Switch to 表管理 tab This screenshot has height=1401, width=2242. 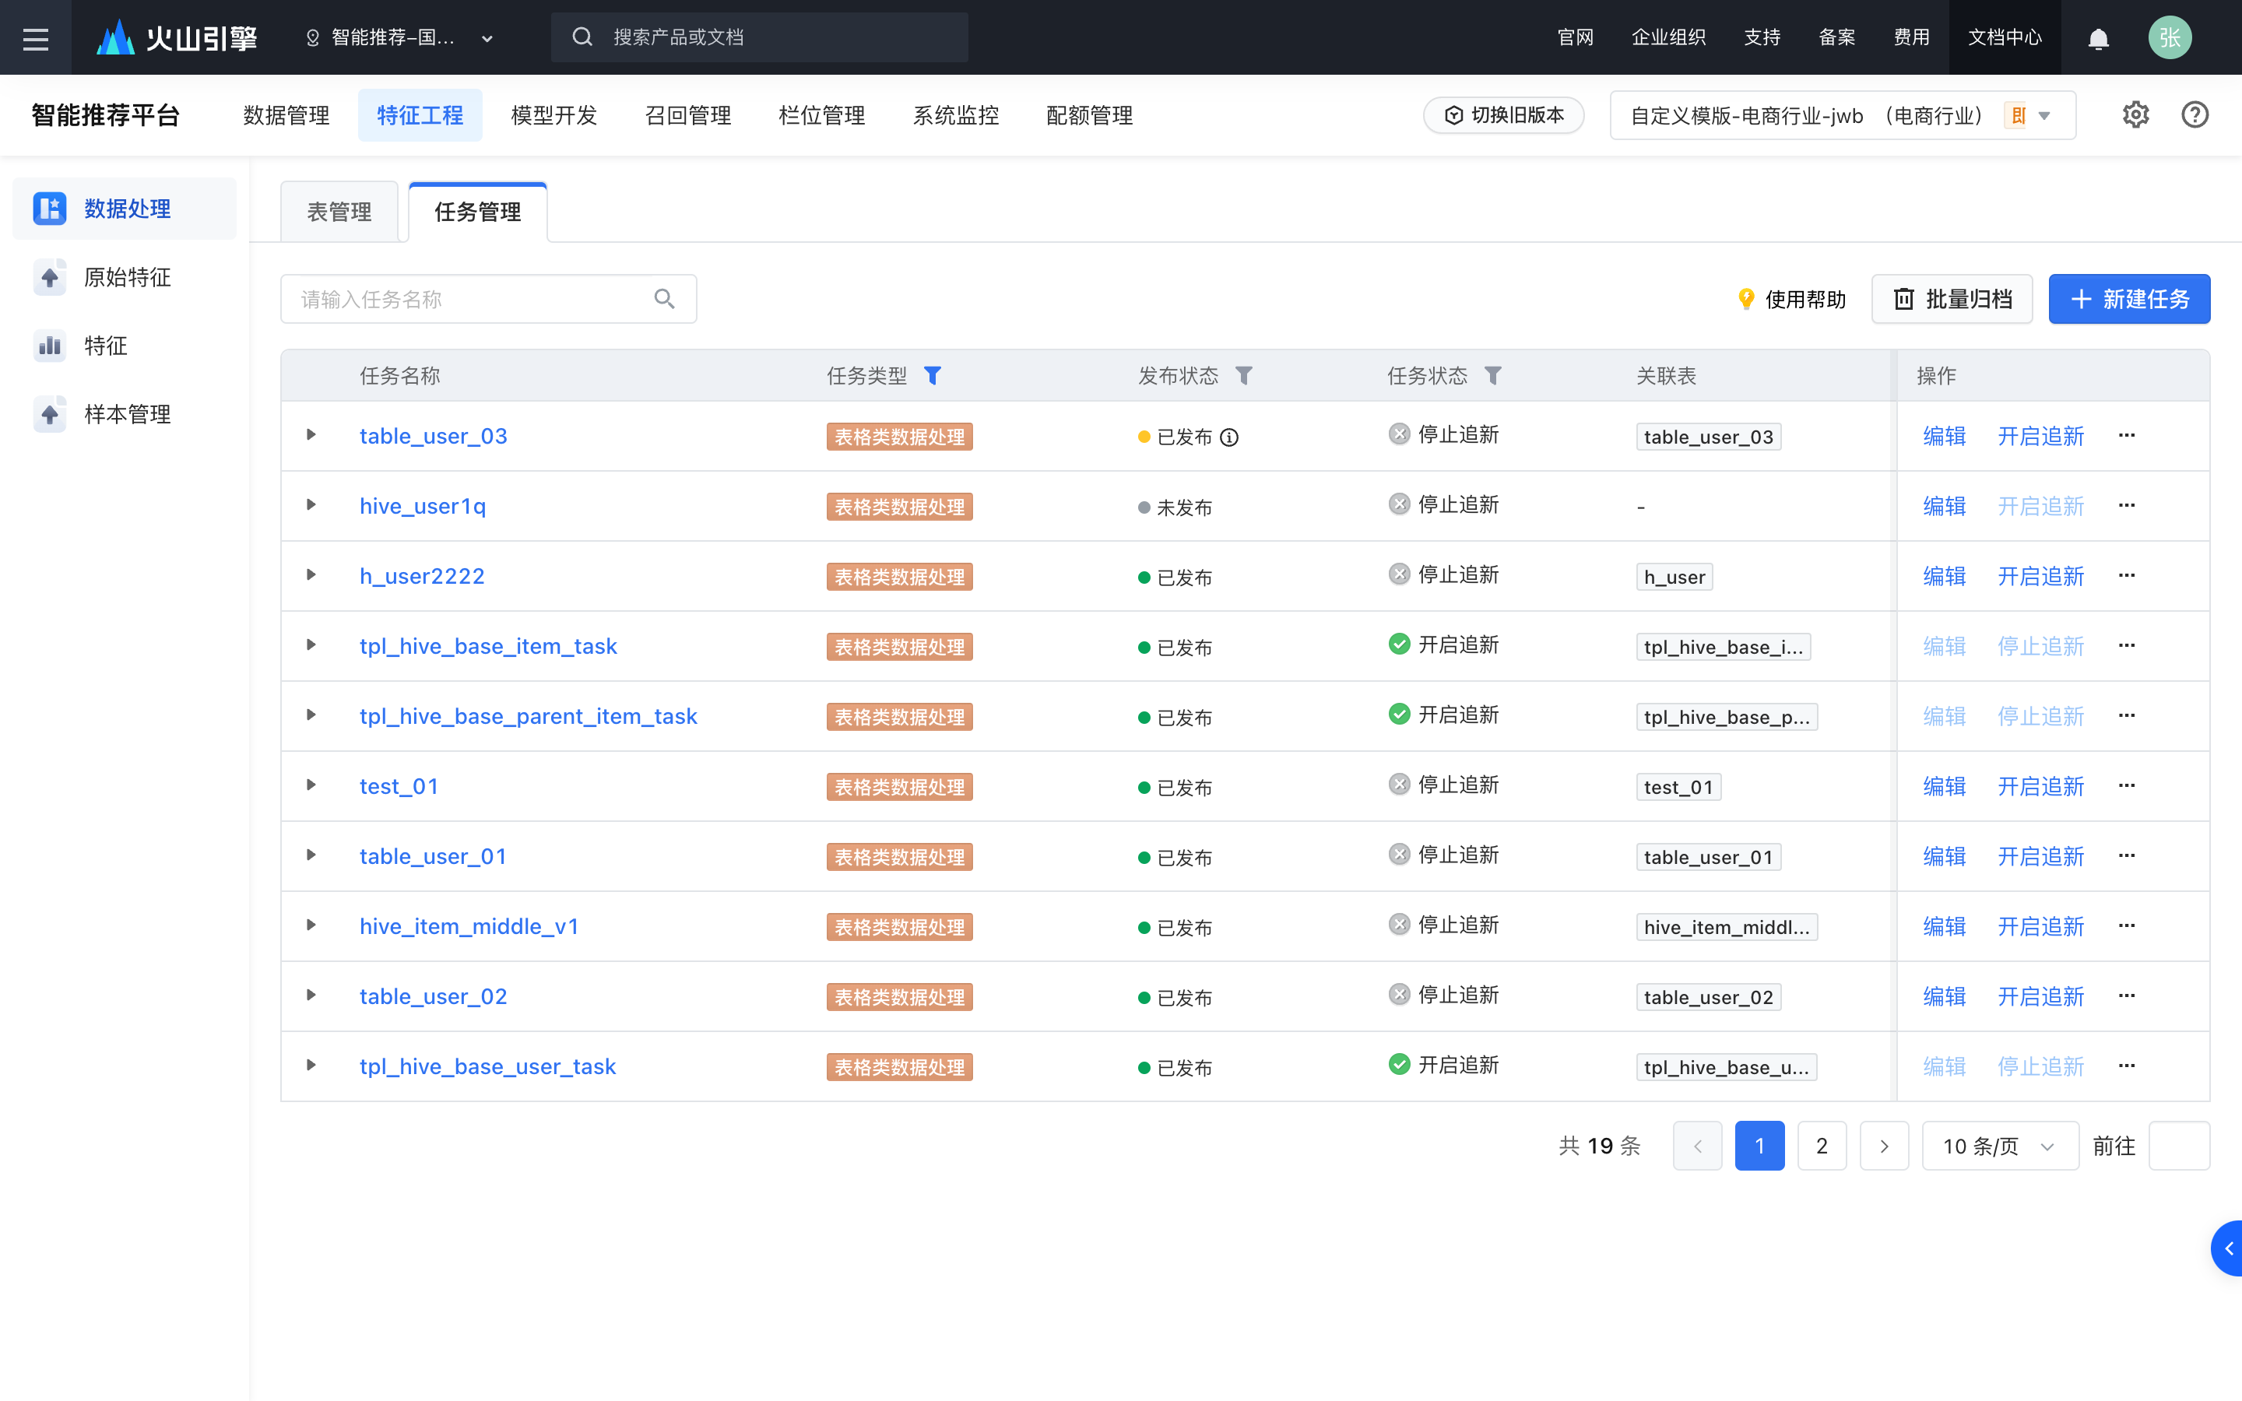339,212
